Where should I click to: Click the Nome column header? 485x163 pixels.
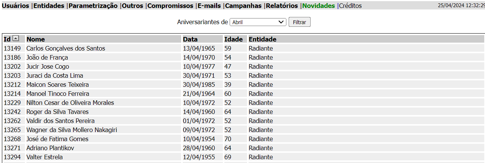(36, 39)
